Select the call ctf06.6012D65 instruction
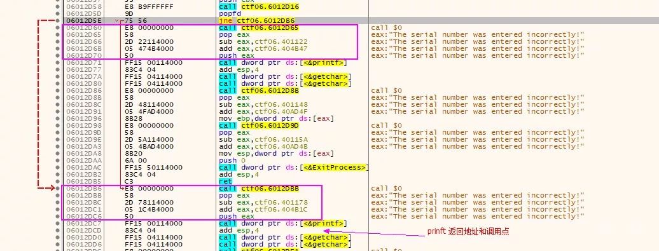The image size is (659, 251). (259, 28)
